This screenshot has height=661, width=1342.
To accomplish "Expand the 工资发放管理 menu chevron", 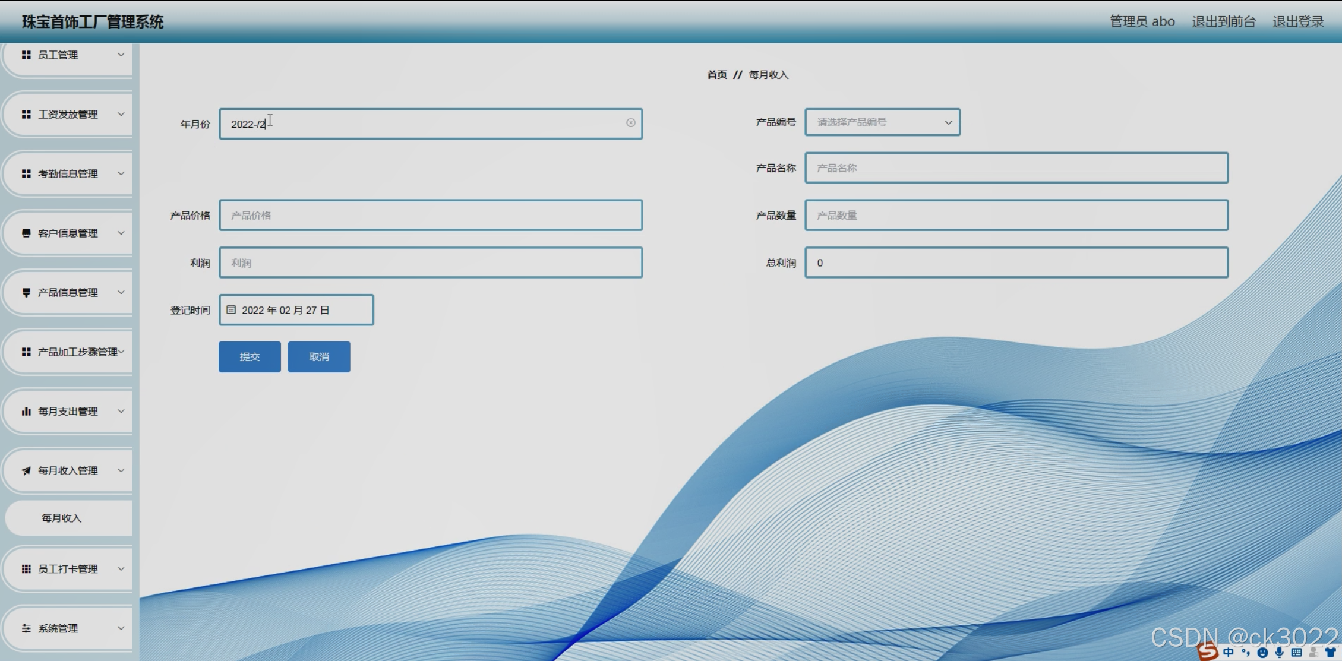I will (121, 114).
